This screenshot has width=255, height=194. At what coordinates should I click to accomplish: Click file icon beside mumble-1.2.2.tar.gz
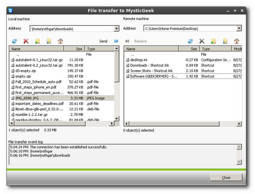(13, 114)
